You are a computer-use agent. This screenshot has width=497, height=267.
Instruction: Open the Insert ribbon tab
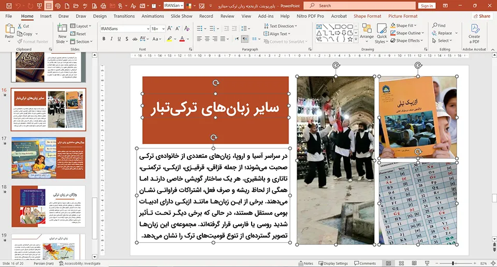pyautogui.click(x=46, y=16)
